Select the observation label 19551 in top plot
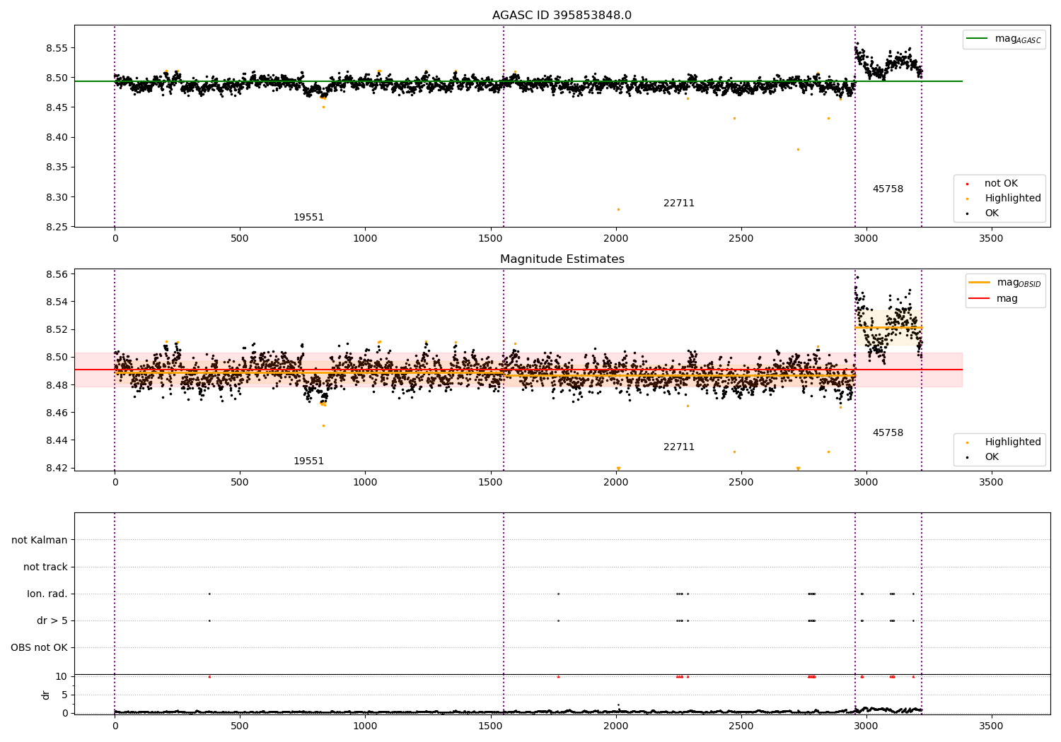The width and height of the screenshot is (1061, 742). [x=308, y=218]
